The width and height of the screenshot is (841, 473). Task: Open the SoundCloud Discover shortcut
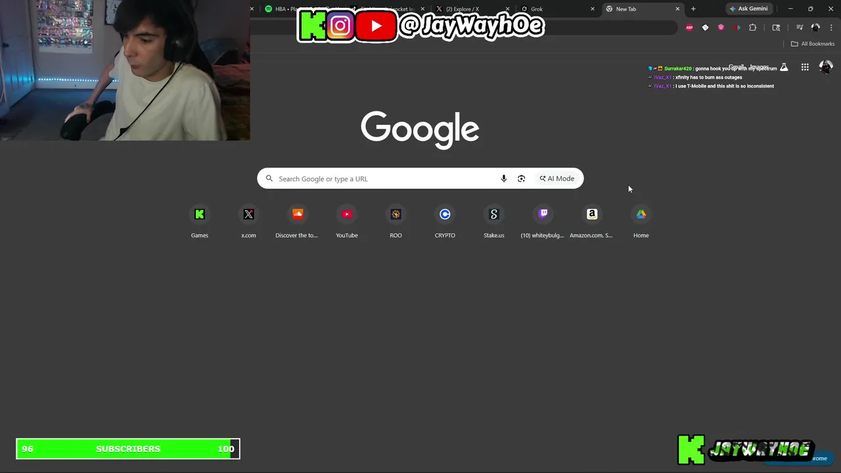(x=297, y=223)
